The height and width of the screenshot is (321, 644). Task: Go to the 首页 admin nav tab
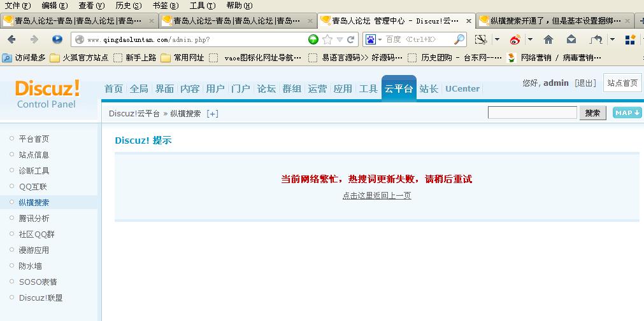pos(114,88)
